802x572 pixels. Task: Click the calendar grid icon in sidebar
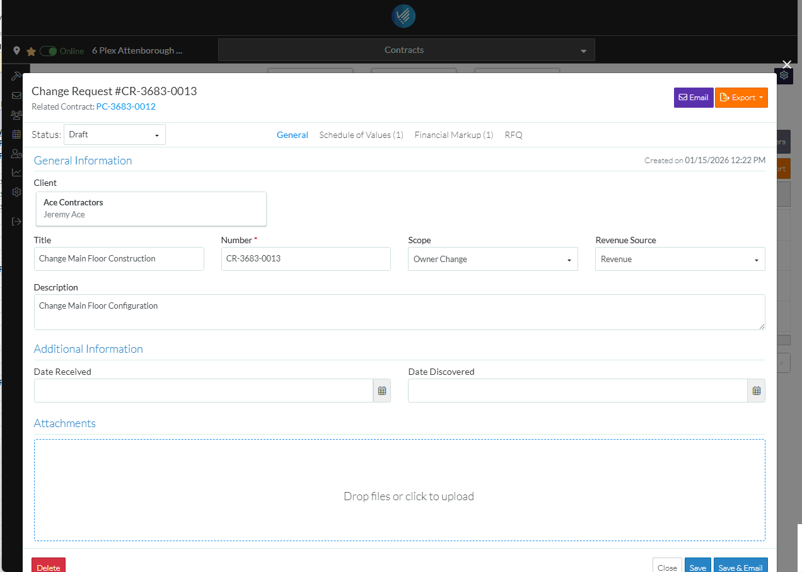point(16,134)
